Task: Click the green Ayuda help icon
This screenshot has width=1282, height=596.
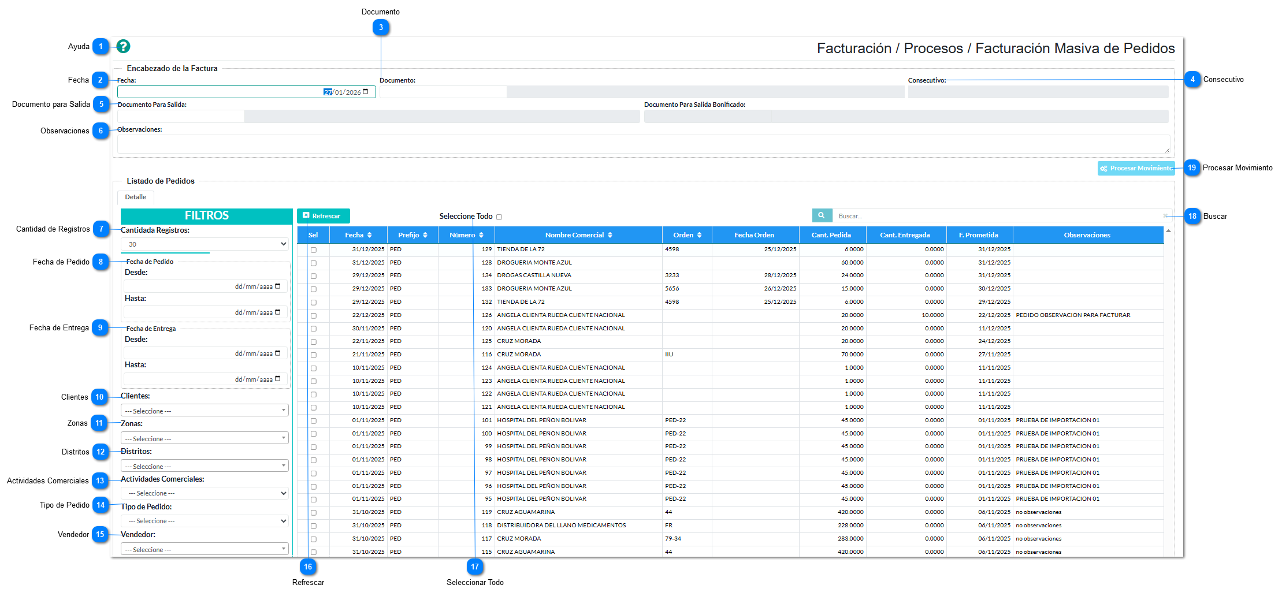Action: tap(123, 46)
